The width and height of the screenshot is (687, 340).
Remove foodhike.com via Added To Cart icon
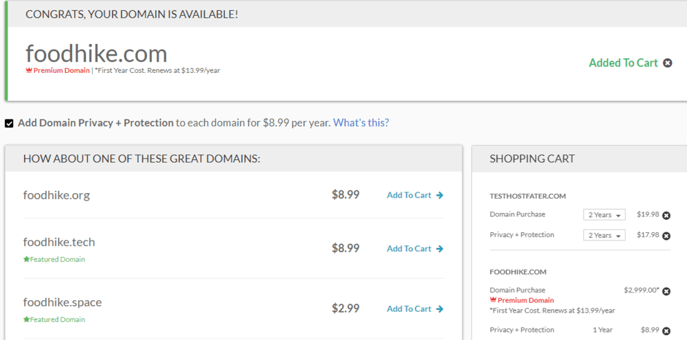pyautogui.click(x=666, y=63)
